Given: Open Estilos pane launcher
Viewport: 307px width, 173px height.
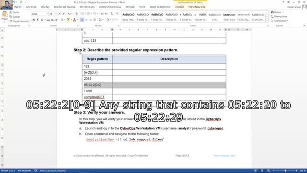Looking at the screenshot, I should [268, 25].
